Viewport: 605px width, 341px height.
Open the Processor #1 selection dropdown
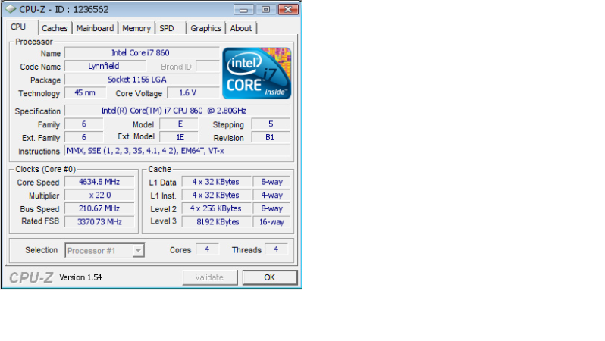(105, 250)
